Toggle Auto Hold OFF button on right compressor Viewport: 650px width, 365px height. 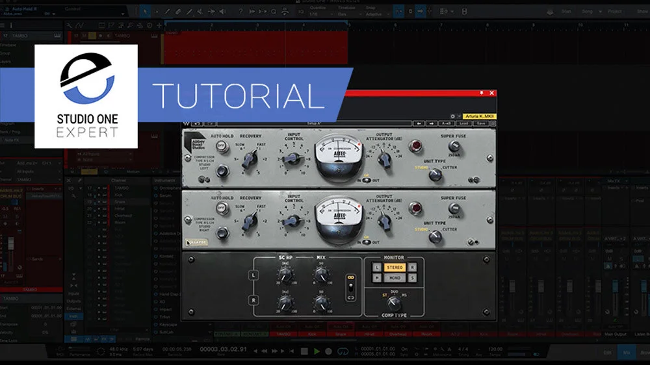[222, 208]
